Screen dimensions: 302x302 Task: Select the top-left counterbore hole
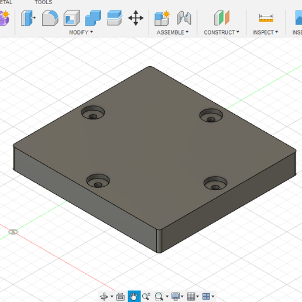click(93, 112)
